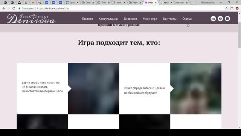Image resolution: width=241 pixels, height=136 pixels.
Task: Close the 'мой' tab
Action: point(125,3)
